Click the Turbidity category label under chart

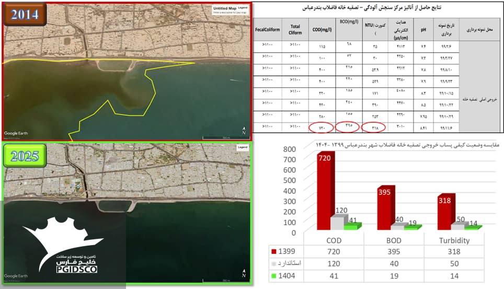pos(454,240)
